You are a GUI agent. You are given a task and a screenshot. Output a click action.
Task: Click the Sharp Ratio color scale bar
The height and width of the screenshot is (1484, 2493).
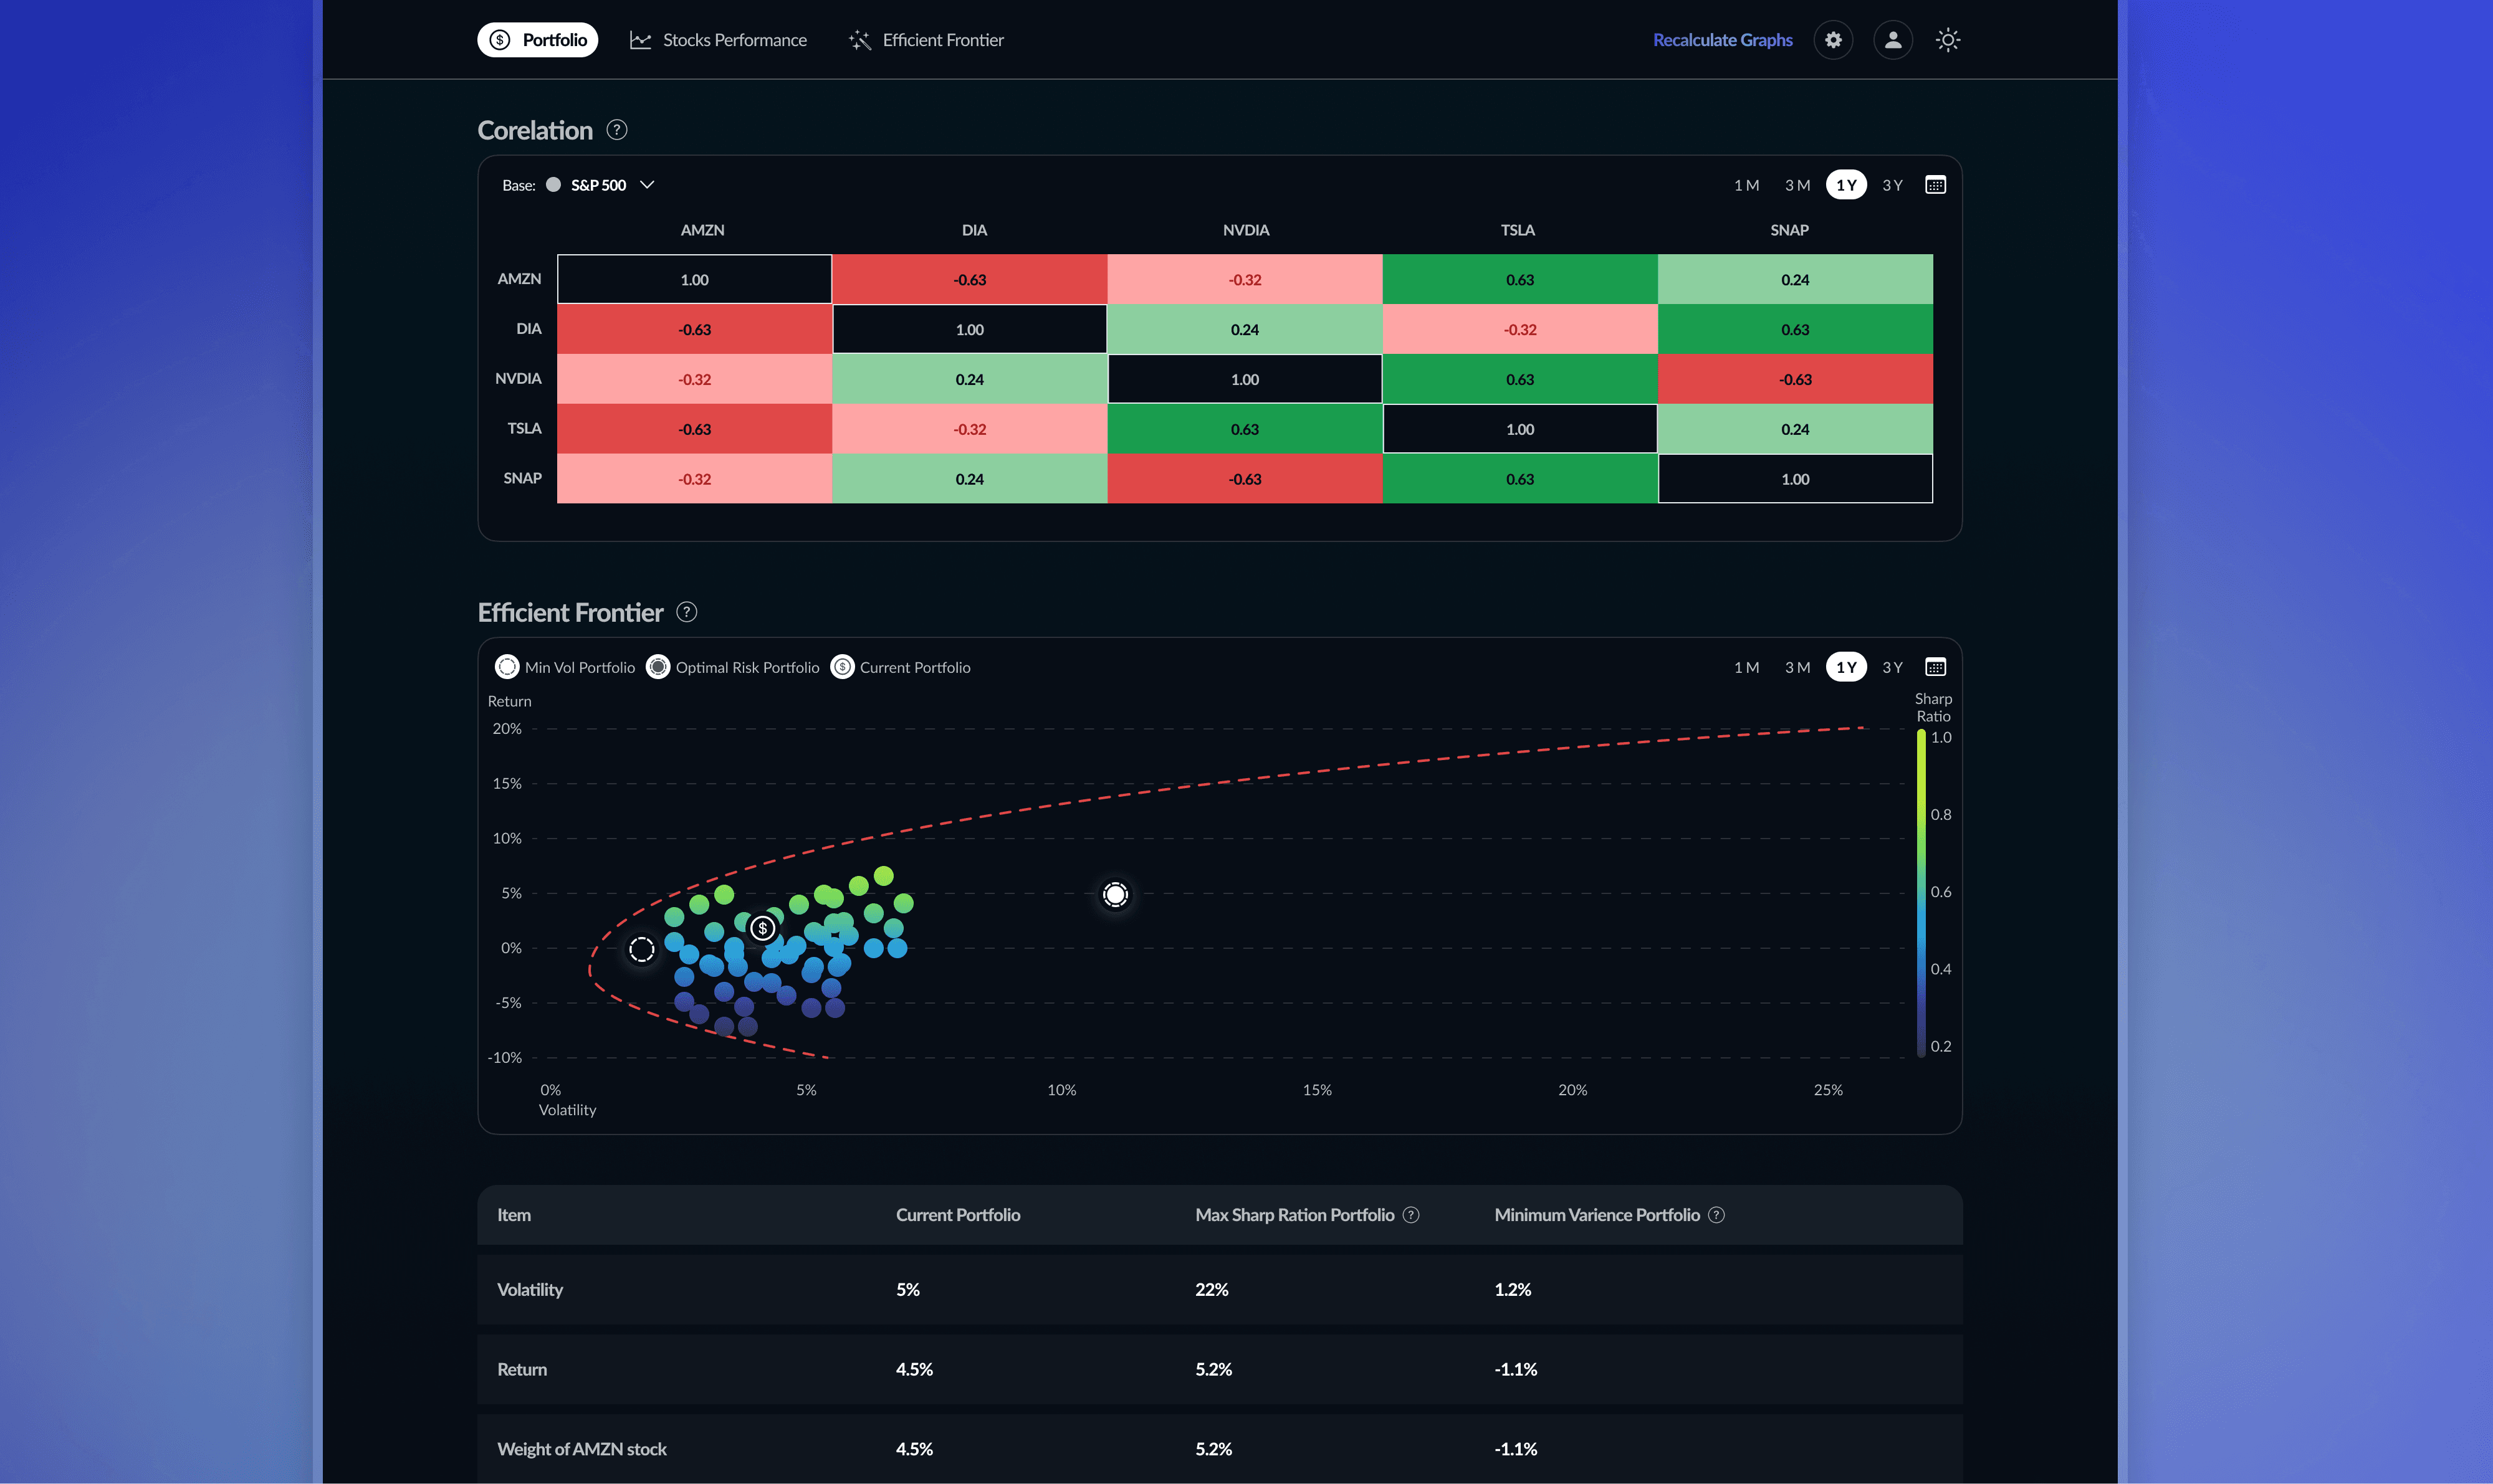tap(1921, 892)
